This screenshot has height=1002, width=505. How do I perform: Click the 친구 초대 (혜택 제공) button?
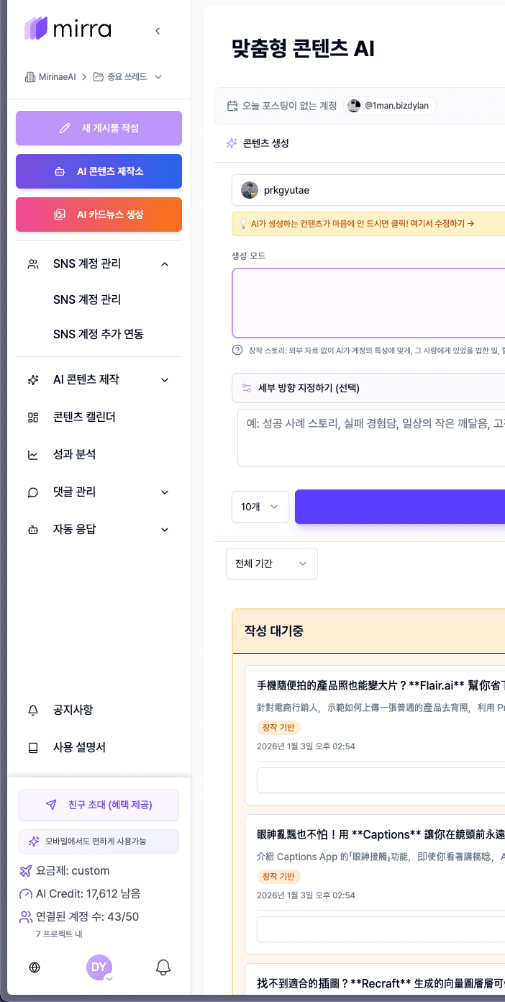click(x=99, y=805)
